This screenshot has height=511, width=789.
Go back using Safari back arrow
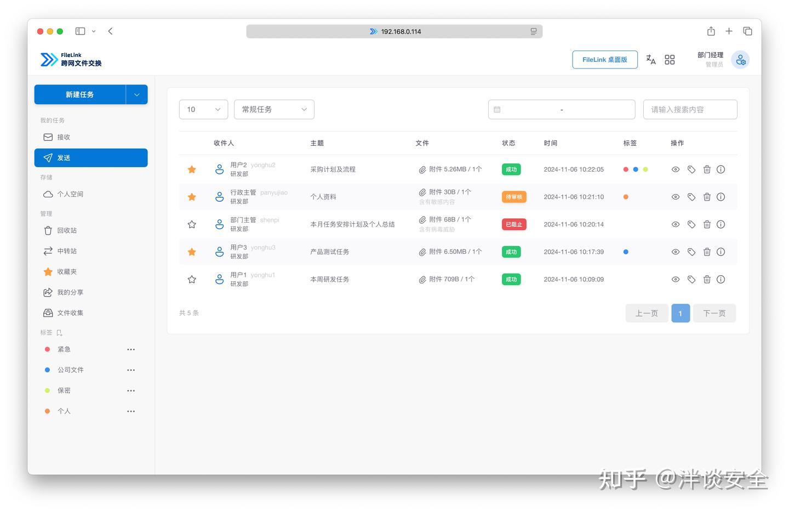[x=110, y=31]
